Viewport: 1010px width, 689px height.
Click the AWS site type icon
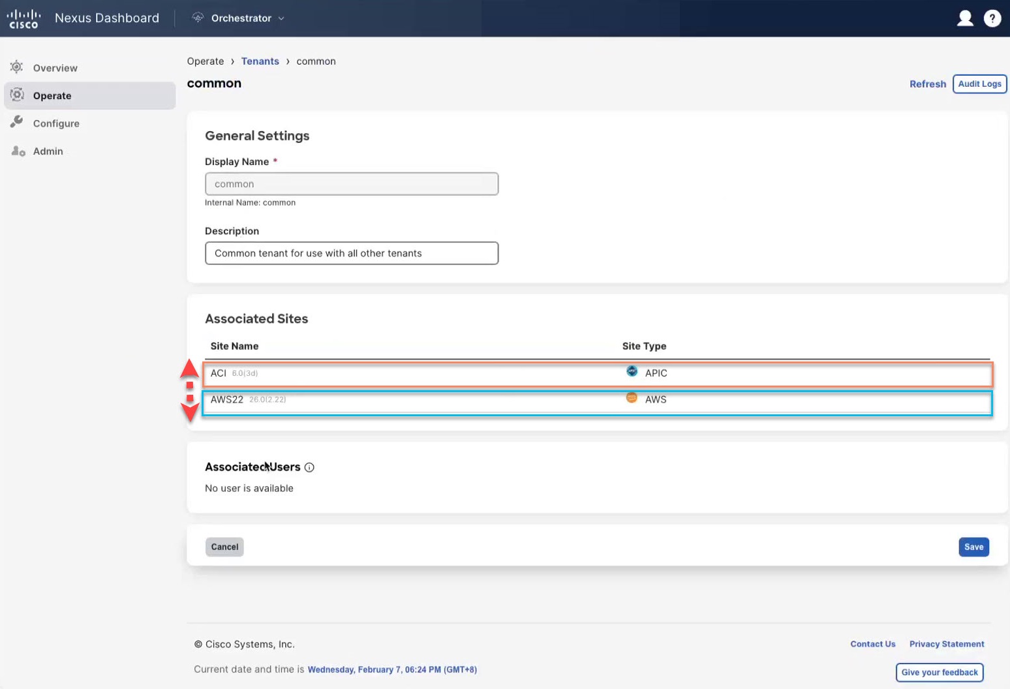tap(632, 397)
